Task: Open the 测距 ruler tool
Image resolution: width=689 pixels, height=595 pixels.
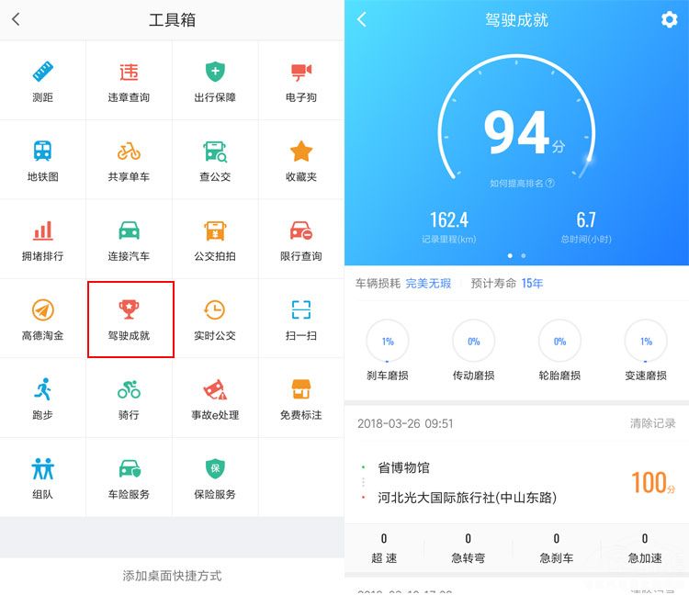Action: (42, 81)
